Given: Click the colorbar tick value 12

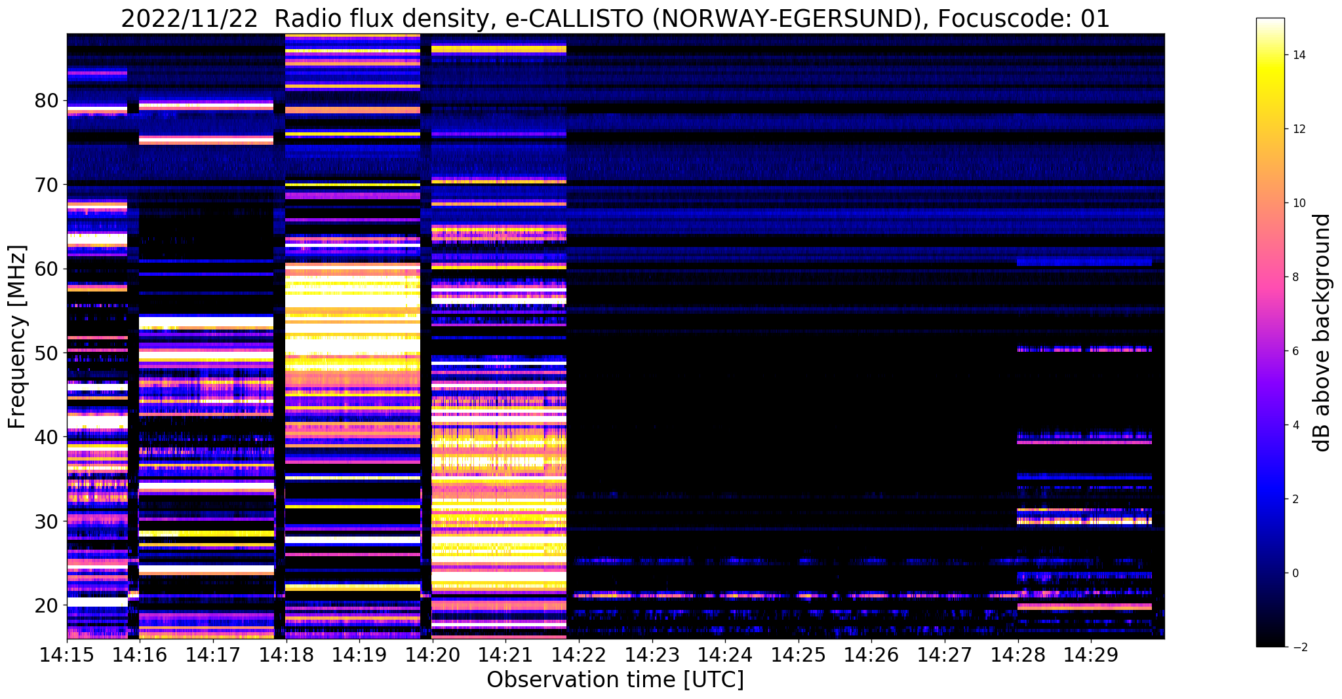Looking at the screenshot, I should click(x=1298, y=129).
